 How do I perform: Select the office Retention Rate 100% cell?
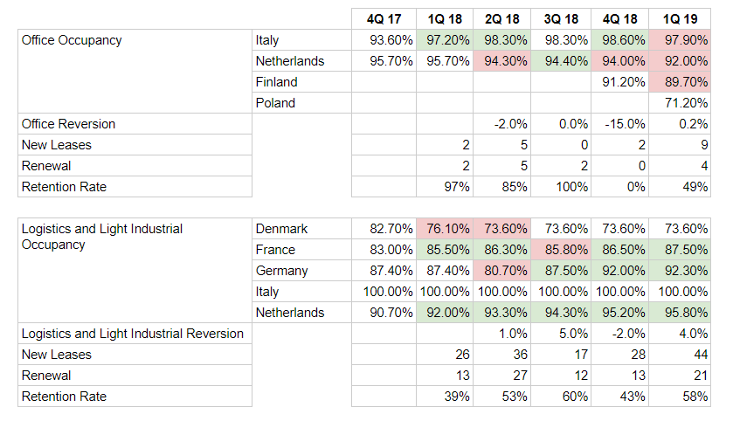click(561, 187)
